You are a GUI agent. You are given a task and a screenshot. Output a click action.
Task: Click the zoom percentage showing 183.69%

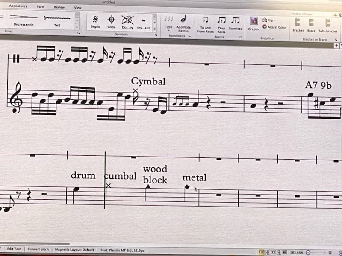(x=296, y=251)
